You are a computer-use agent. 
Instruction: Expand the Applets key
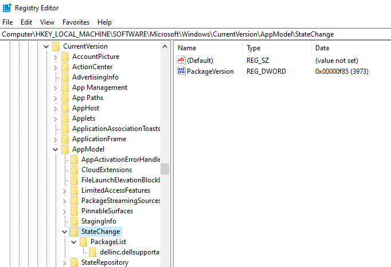click(56, 119)
